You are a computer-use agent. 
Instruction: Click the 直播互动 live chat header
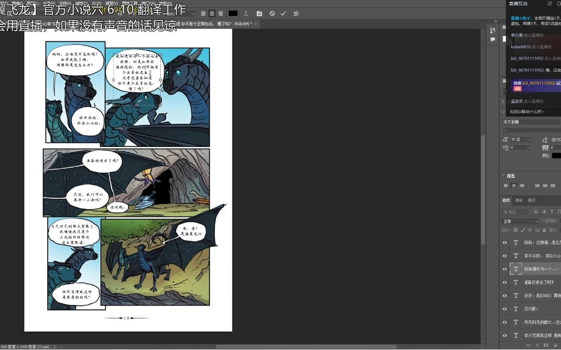point(518,3)
